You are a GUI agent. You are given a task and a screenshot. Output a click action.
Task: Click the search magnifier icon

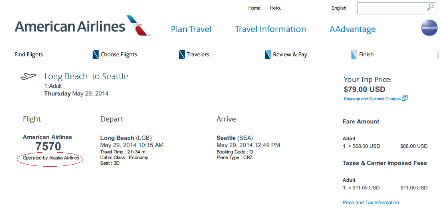click(430, 7)
